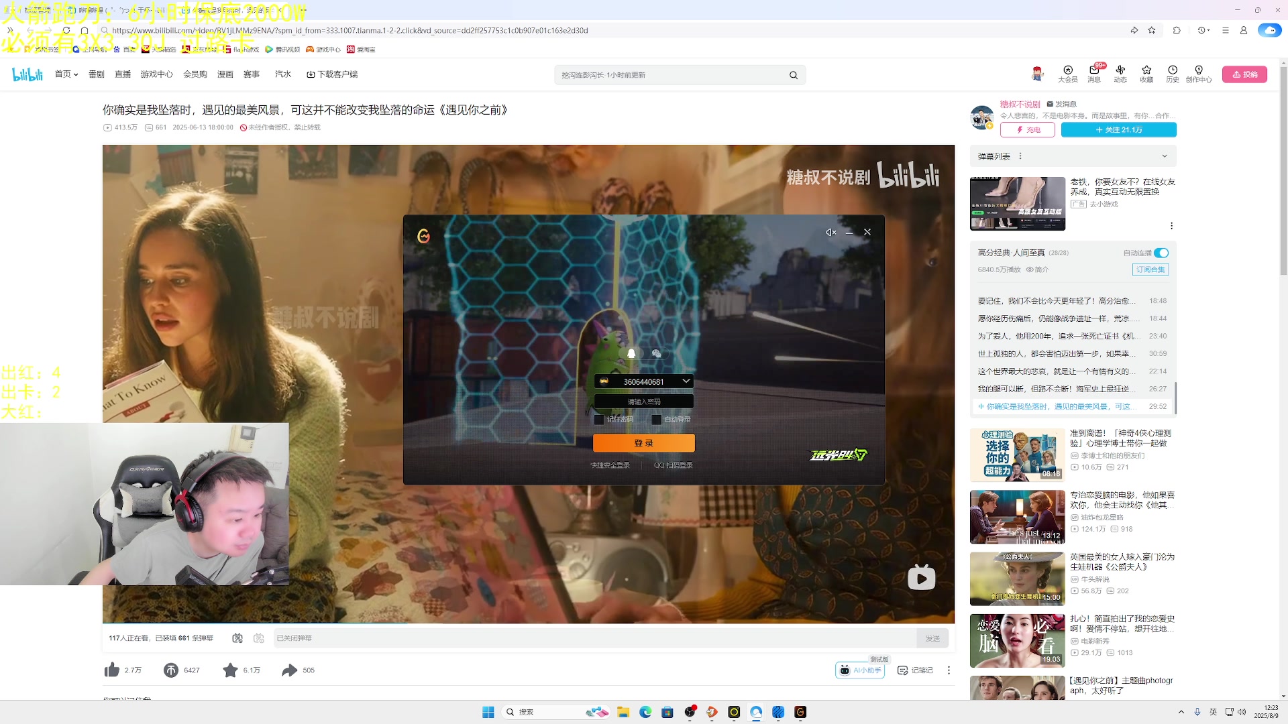Toggle the 自动连播 autoplay switch
Viewport: 1288px width, 724px height.
[1161, 253]
